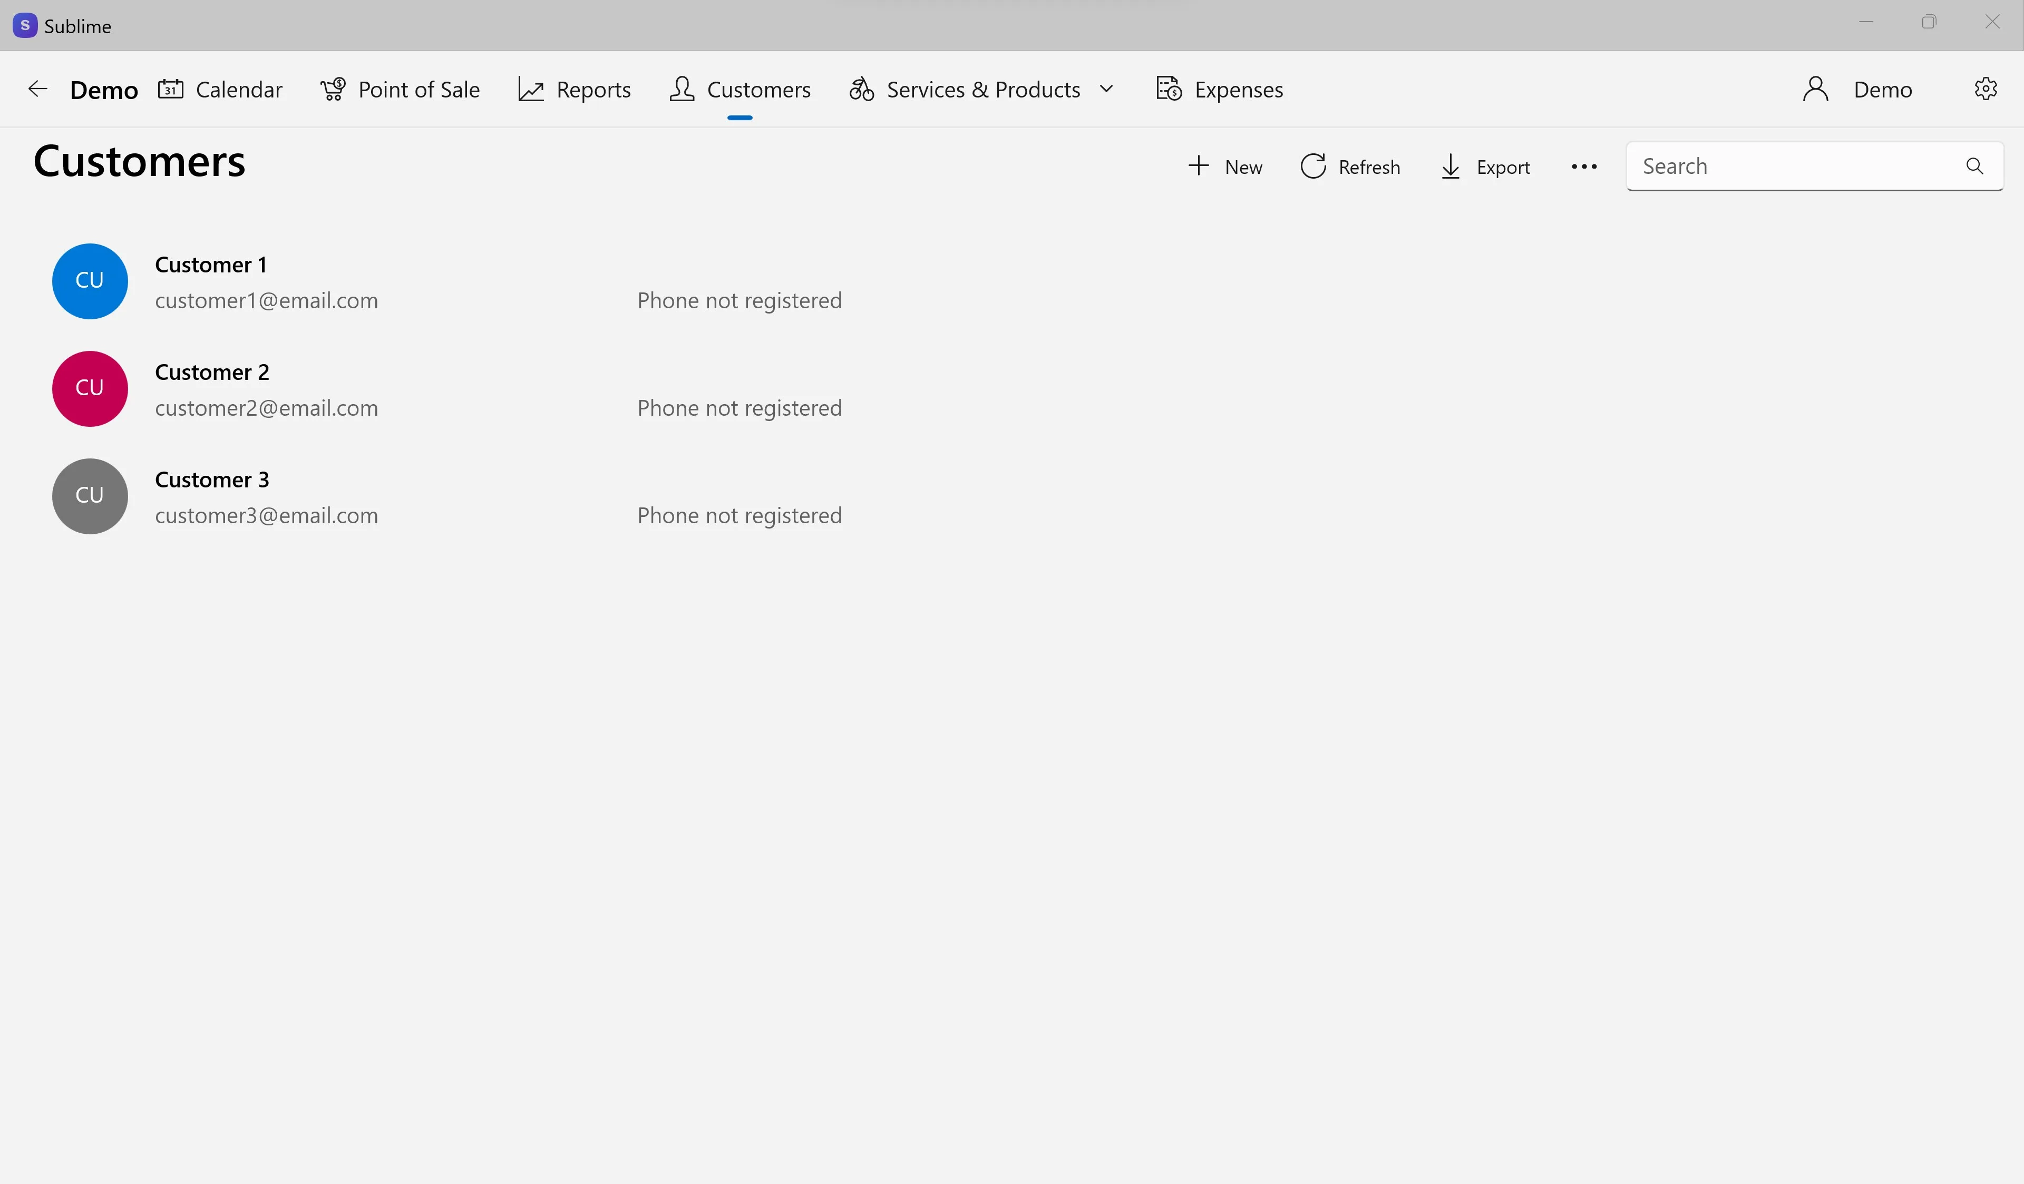Minimize the Sublime window

(x=1866, y=23)
